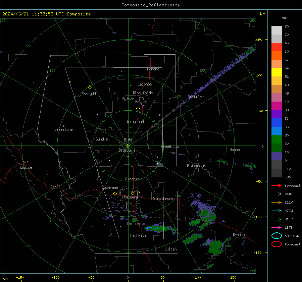302x282 pixels.
Task: Click the RockyMH label text
Action: coord(89,94)
